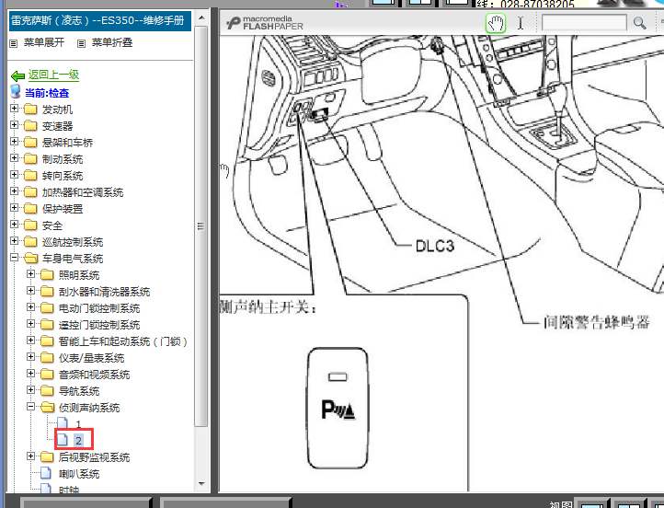Select the 智能上车和起动系统（门锁） item
Viewport: 664px width, 508px height.
pos(123,341)
